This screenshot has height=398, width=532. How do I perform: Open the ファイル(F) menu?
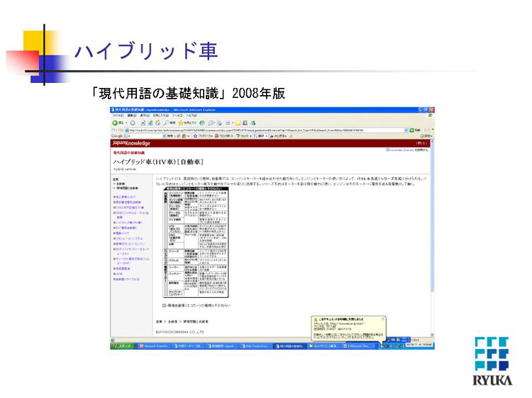[x=119, y=116]
